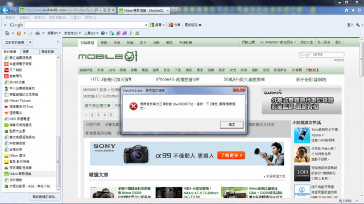Select the Nikon Mobile01 browser tab

144,10
